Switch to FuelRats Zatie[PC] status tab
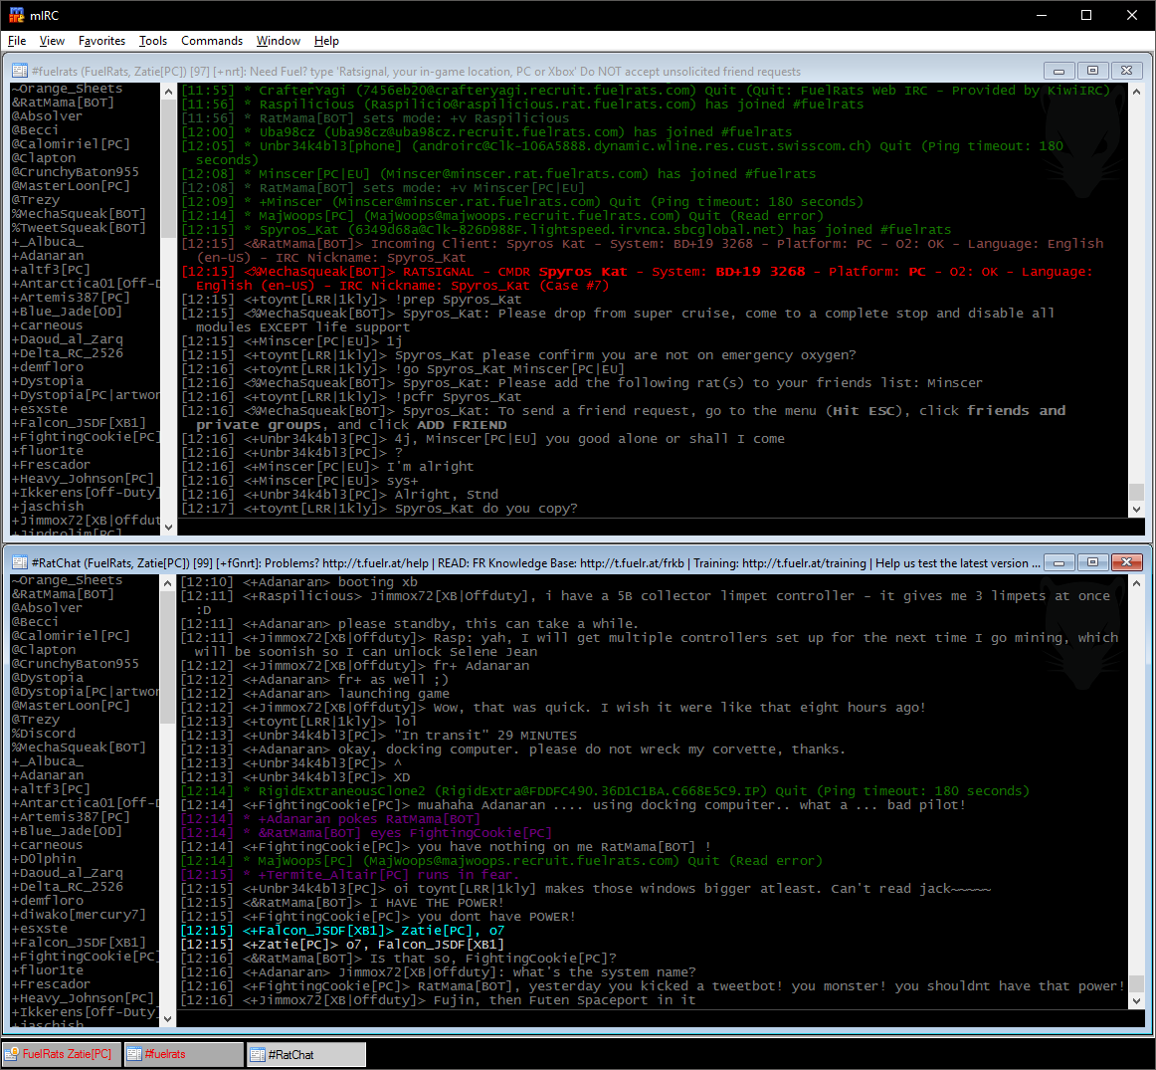This screenshot has width=1156, height=1070. click(62, 1054)
